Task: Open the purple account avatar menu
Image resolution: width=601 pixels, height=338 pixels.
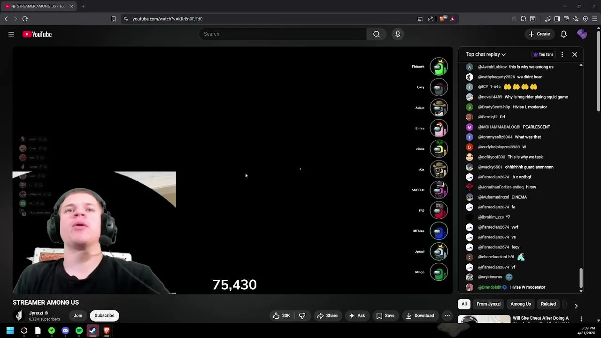Action: (x=582, y=34)
